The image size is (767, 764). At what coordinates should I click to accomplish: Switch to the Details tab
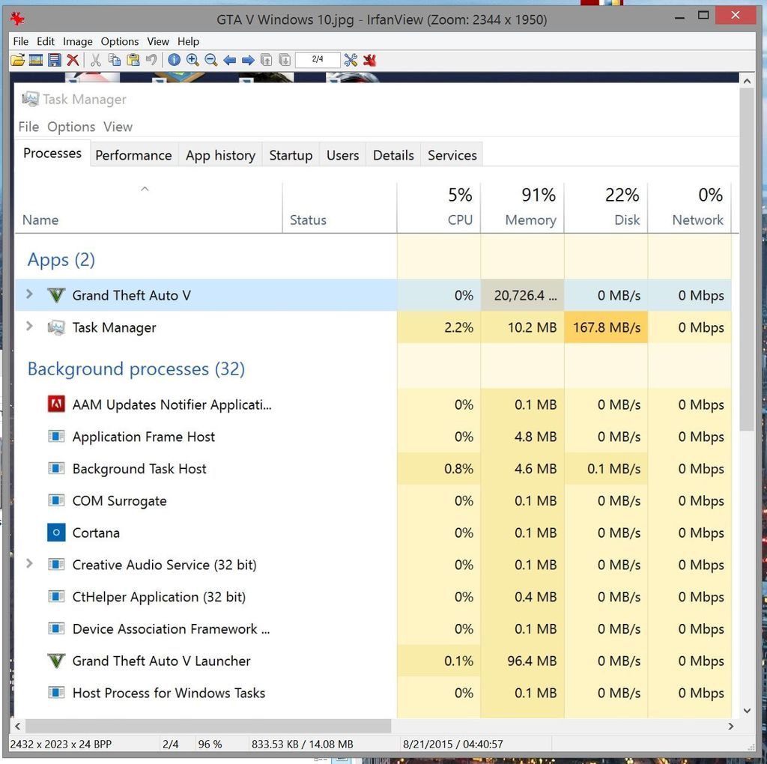tap(393, 155)
